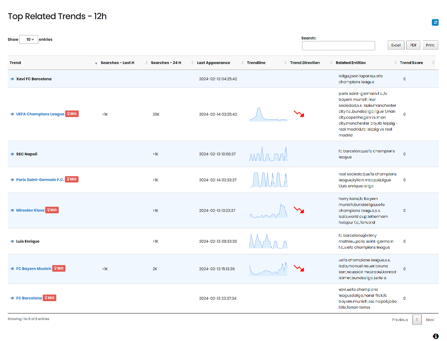This screenshot has height=341, width=447.
Task: Click timestamp 2024-02-13 23:37:34
Action: click(218, 298)
